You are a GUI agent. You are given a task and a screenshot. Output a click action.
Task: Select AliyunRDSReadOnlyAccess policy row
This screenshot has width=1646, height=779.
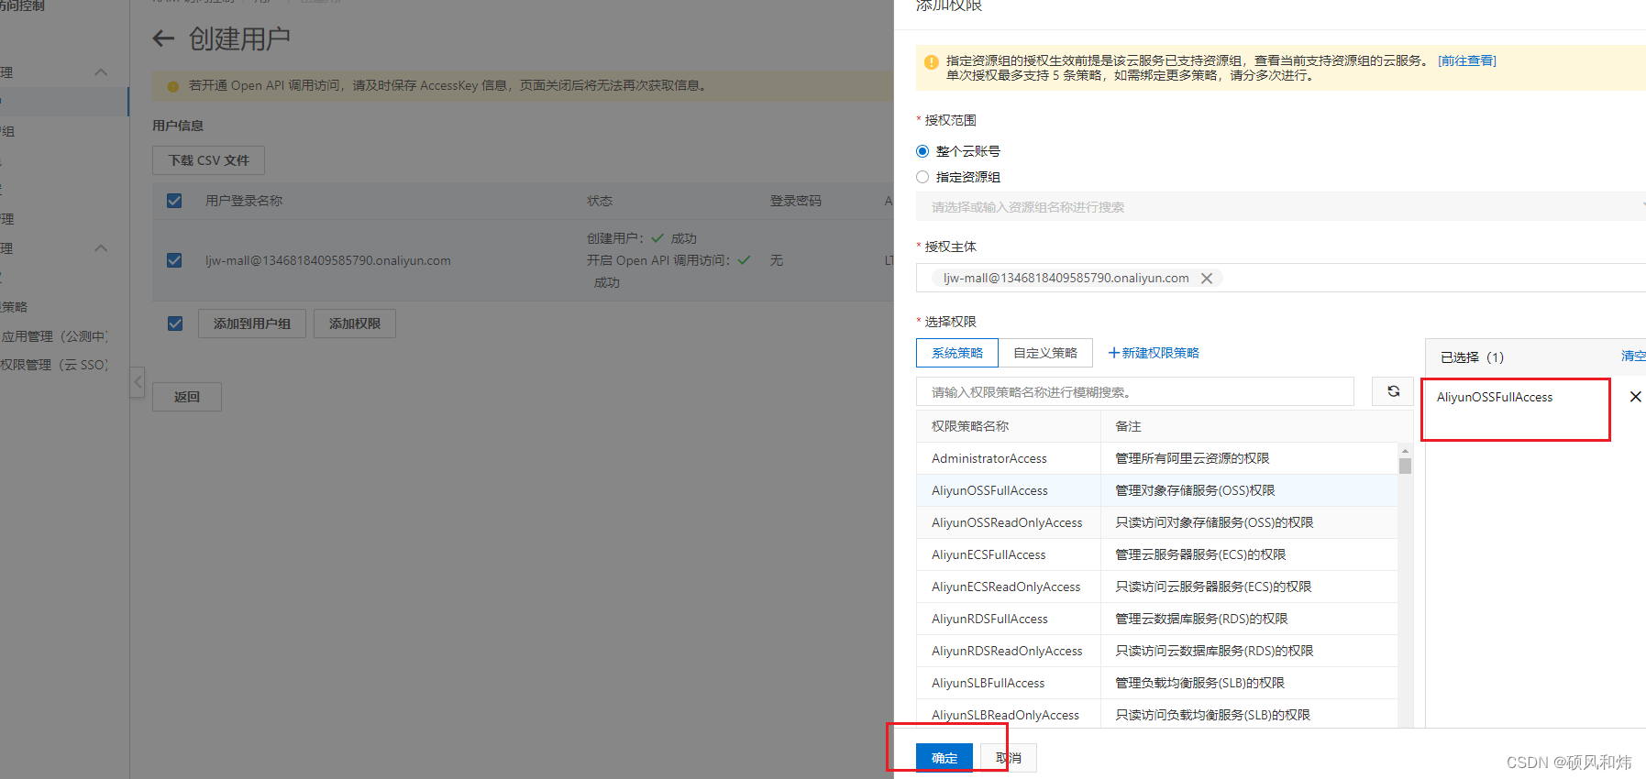(x=1156, y=651)
